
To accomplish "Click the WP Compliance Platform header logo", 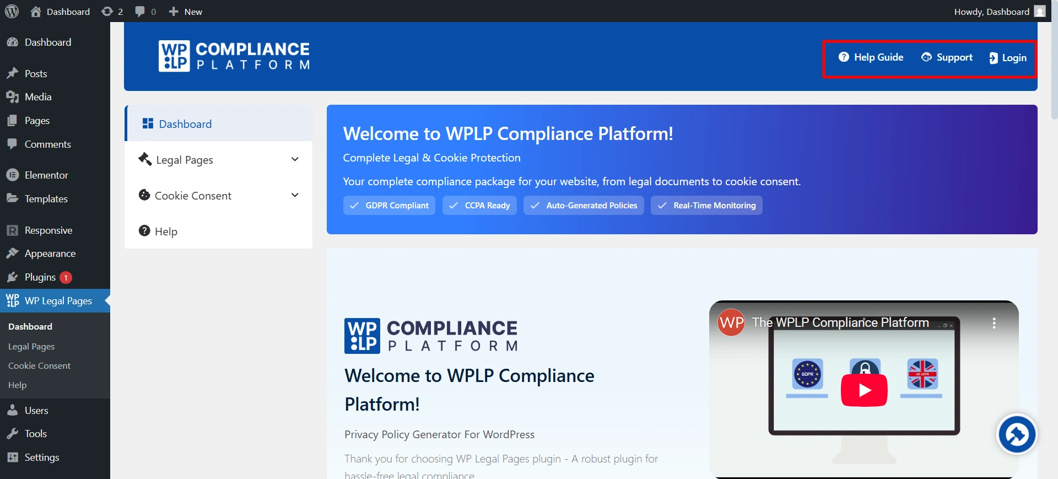I will pyautogui.click(x=234, y=56).
